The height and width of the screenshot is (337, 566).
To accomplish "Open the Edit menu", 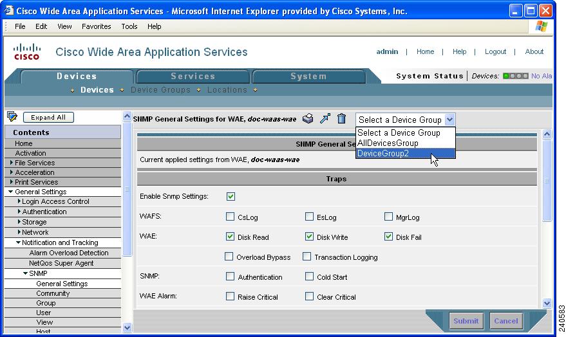I will click(x=41, y=26).
